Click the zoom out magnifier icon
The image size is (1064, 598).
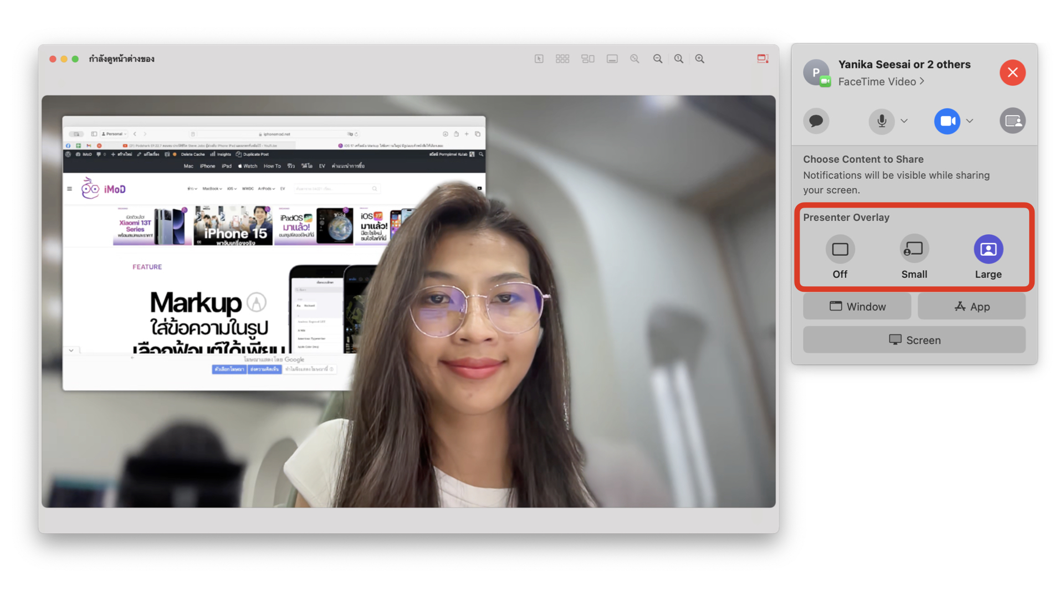(658, 59)
